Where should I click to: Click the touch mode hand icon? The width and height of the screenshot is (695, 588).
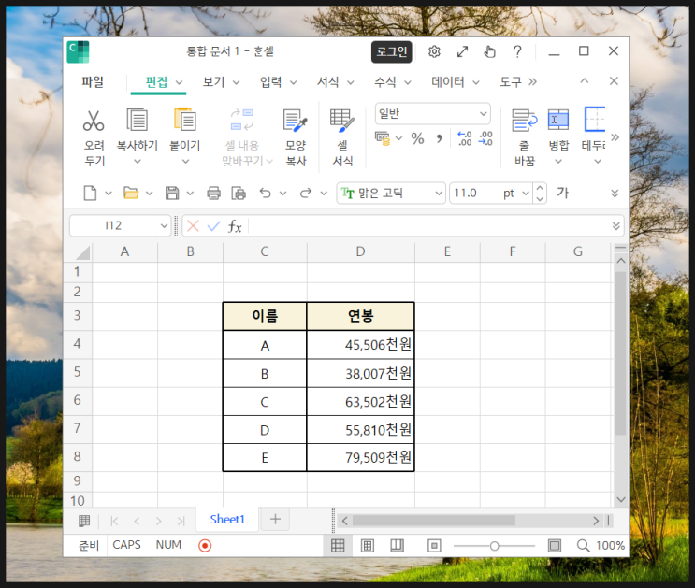[489, 51]
